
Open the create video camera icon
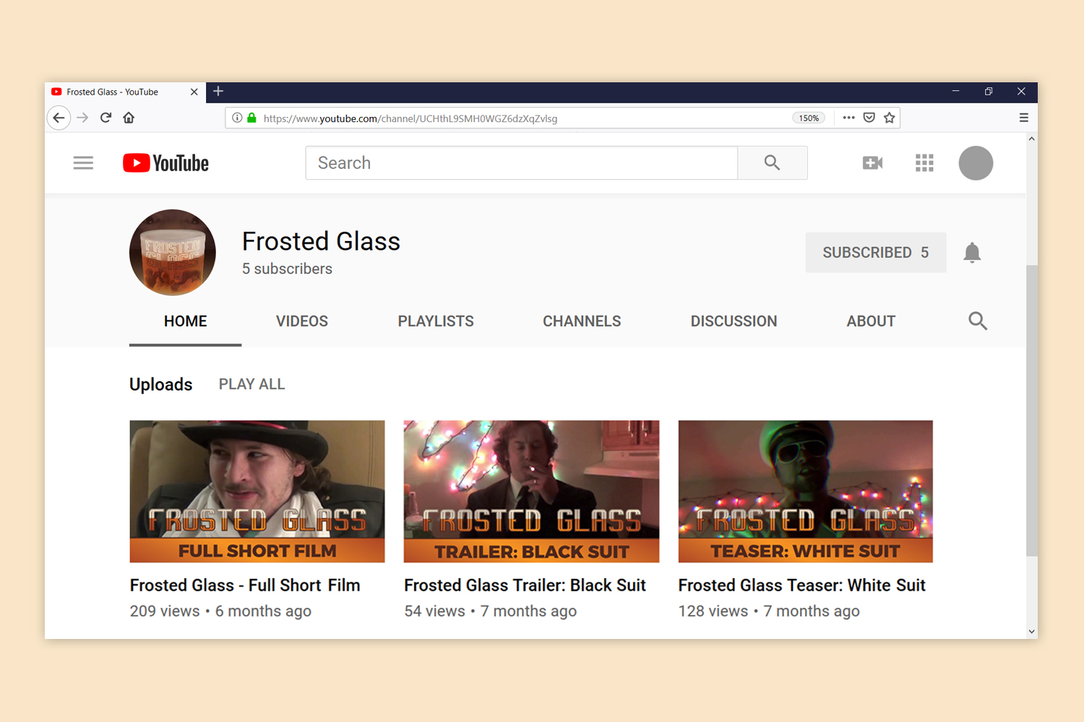[x=872, y=163]
